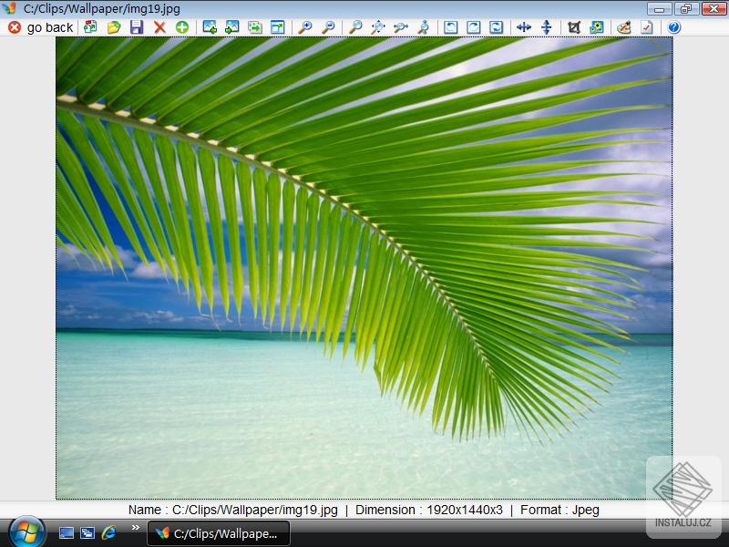
Task: Click the fit to width zoom icon
Action: 401,27
